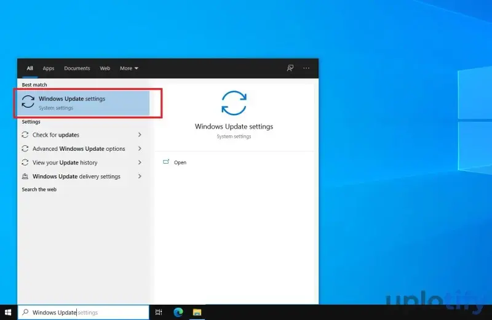Click Windows Update settings title in preview pane
This screenshot has width=492, height=320.
click(234, 126)
